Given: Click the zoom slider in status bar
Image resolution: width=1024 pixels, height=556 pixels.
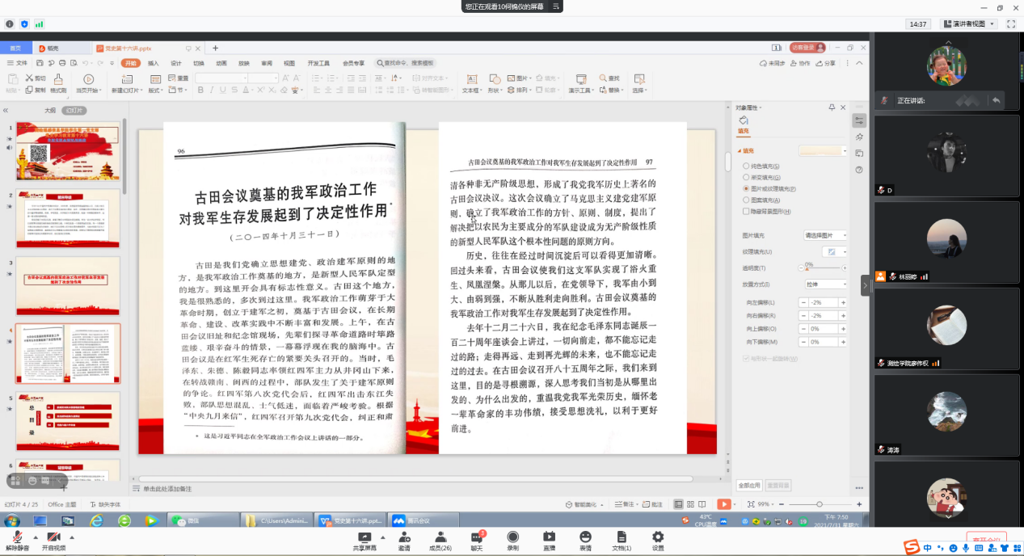Looking at the screenshot, I should click(819, 504).
